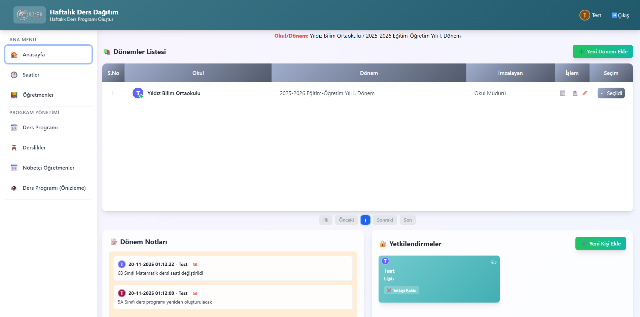Click the Test user avatar in the top bar
Screen dimensions: 640x317
click(x=584, y=15)
